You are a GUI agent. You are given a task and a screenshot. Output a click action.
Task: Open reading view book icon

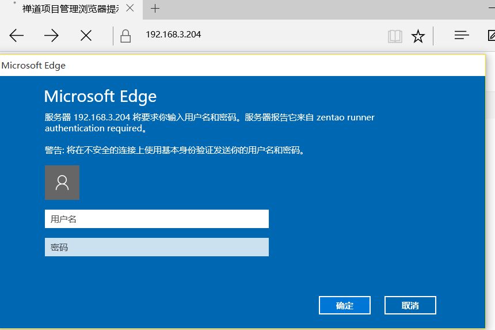(x=395, y=36)
